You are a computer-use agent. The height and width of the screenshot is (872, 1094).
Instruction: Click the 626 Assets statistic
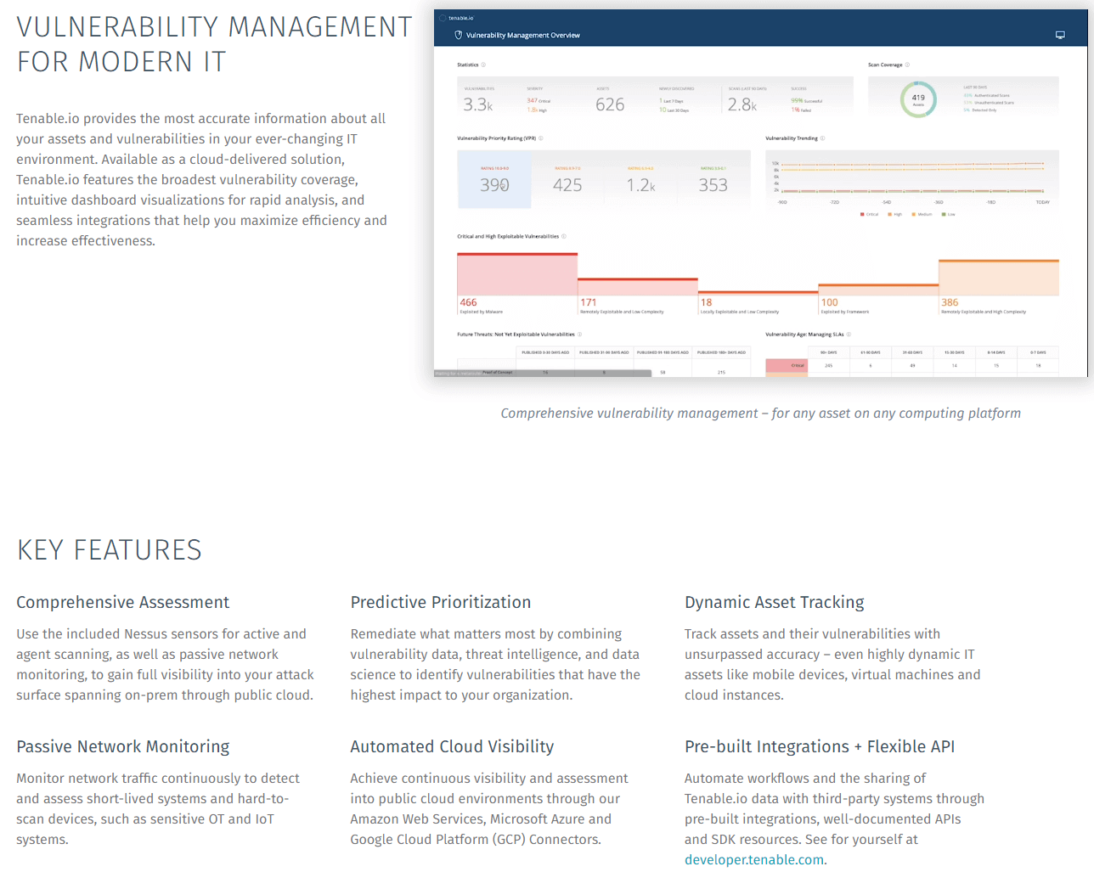coord(610,104)
